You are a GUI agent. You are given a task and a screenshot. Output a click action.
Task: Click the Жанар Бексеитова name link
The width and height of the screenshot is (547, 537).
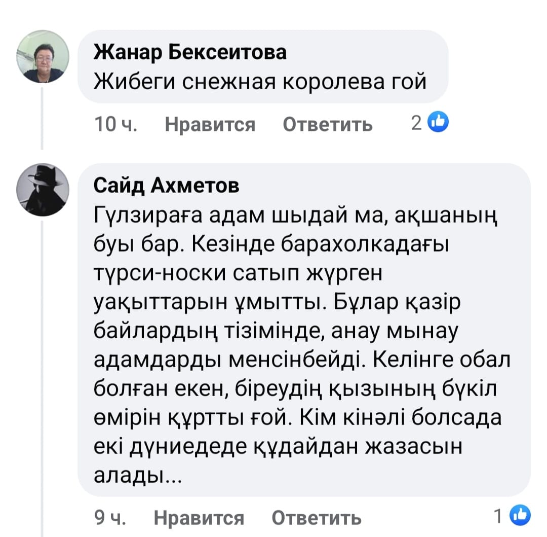click(190, 52)
